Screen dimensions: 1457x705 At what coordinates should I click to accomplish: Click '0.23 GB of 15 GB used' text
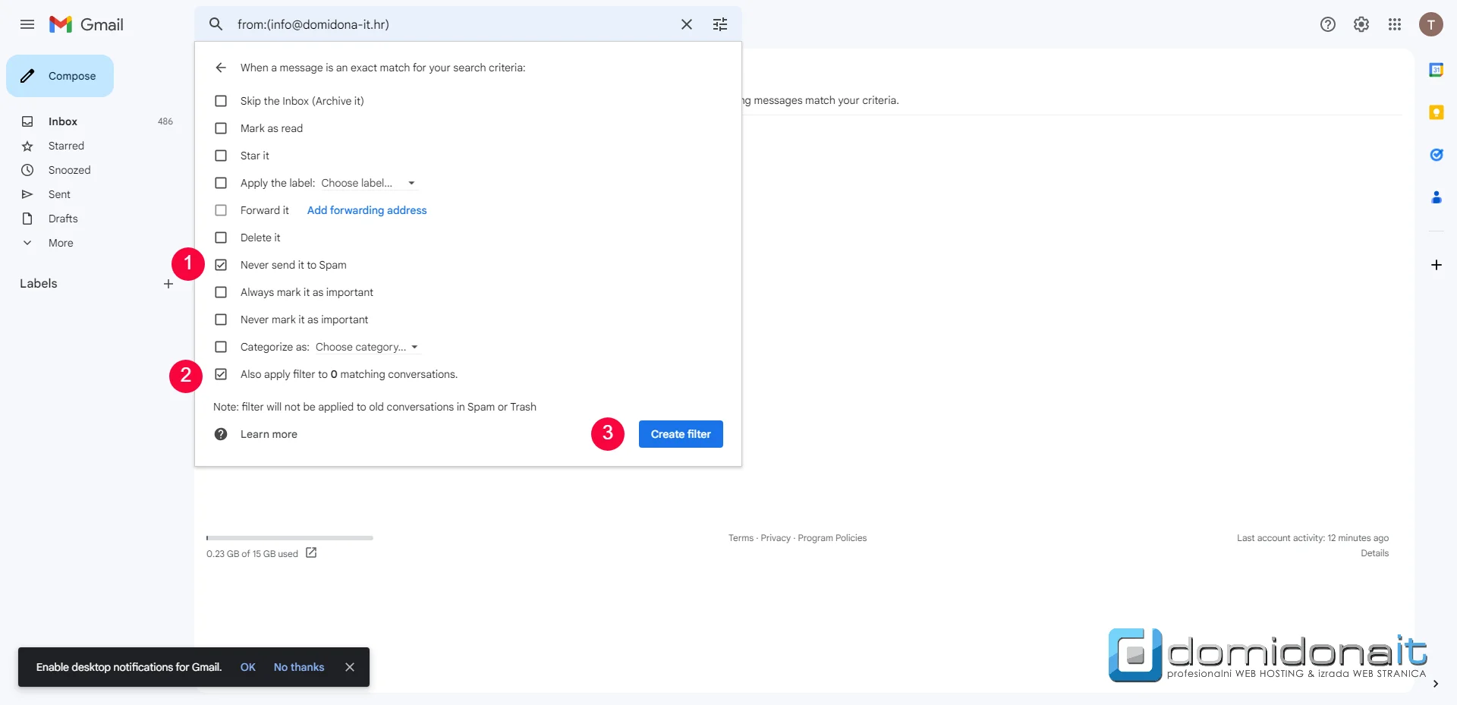[x=252, y=554]
